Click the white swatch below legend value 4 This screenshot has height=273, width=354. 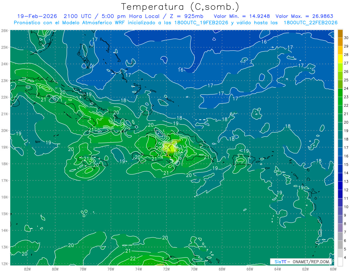[x=340, y=262]
